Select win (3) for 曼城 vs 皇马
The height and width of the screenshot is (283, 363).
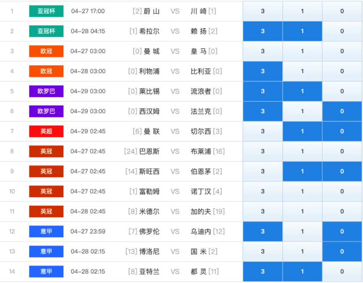point(263,51)
